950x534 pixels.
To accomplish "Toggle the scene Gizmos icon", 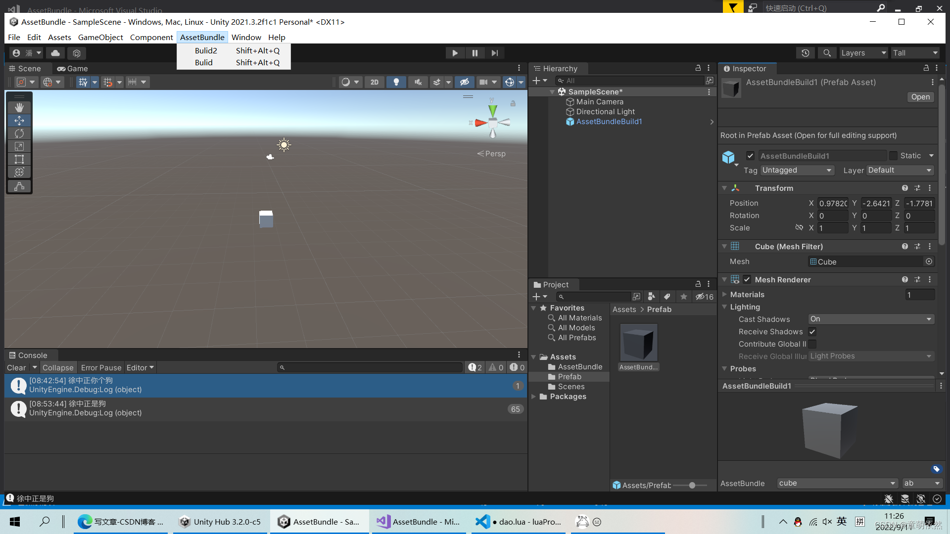I will tap(509, 82).
